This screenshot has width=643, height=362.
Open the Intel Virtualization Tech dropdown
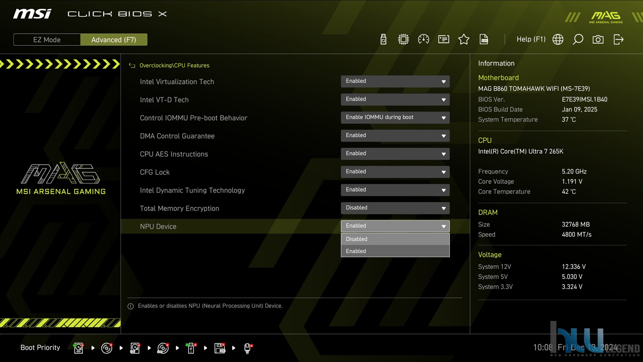click(395, 81)
